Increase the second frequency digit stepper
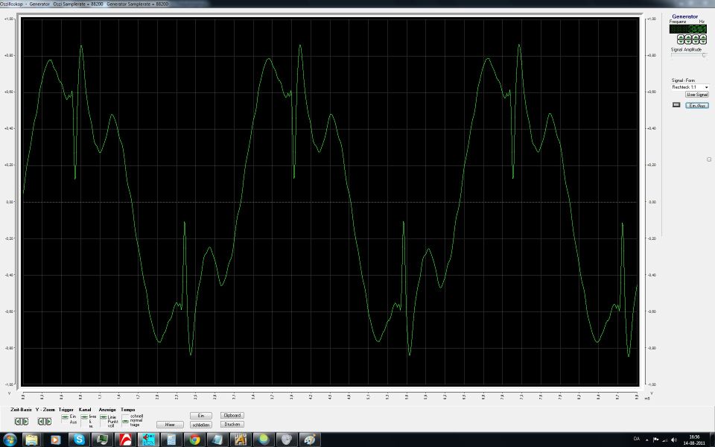The height and width of the screenshot is (447, 715). (688, 37)
